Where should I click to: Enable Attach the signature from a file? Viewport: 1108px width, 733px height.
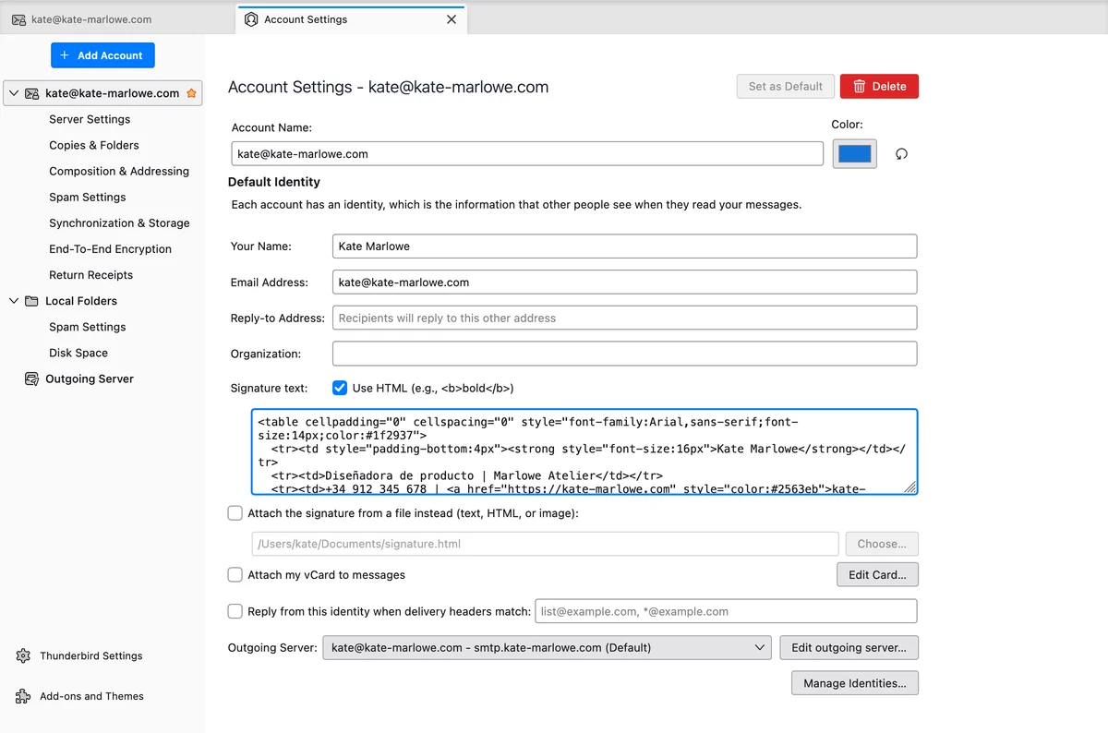(x=235, y=513)
